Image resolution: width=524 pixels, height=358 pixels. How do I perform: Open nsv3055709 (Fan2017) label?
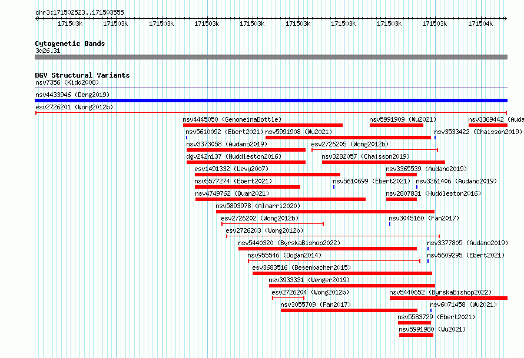[316, 305]
